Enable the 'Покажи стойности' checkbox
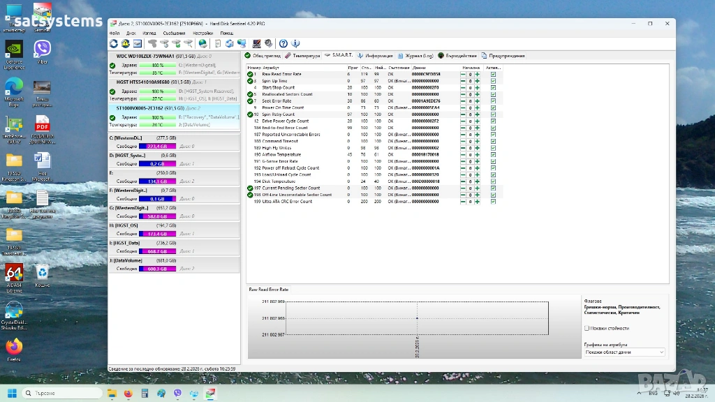 point(587,328)
